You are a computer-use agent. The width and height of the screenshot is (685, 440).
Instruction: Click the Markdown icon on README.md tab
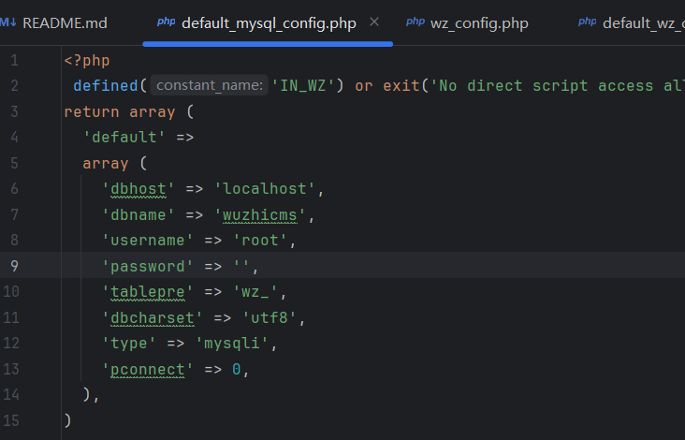[8, 22]
